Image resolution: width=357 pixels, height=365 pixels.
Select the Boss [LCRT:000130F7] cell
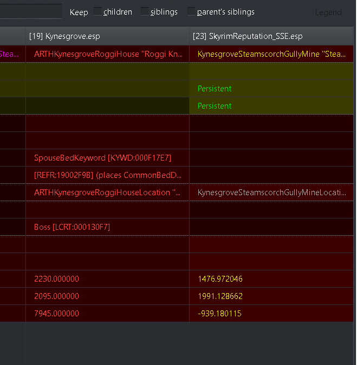[107, 227]
